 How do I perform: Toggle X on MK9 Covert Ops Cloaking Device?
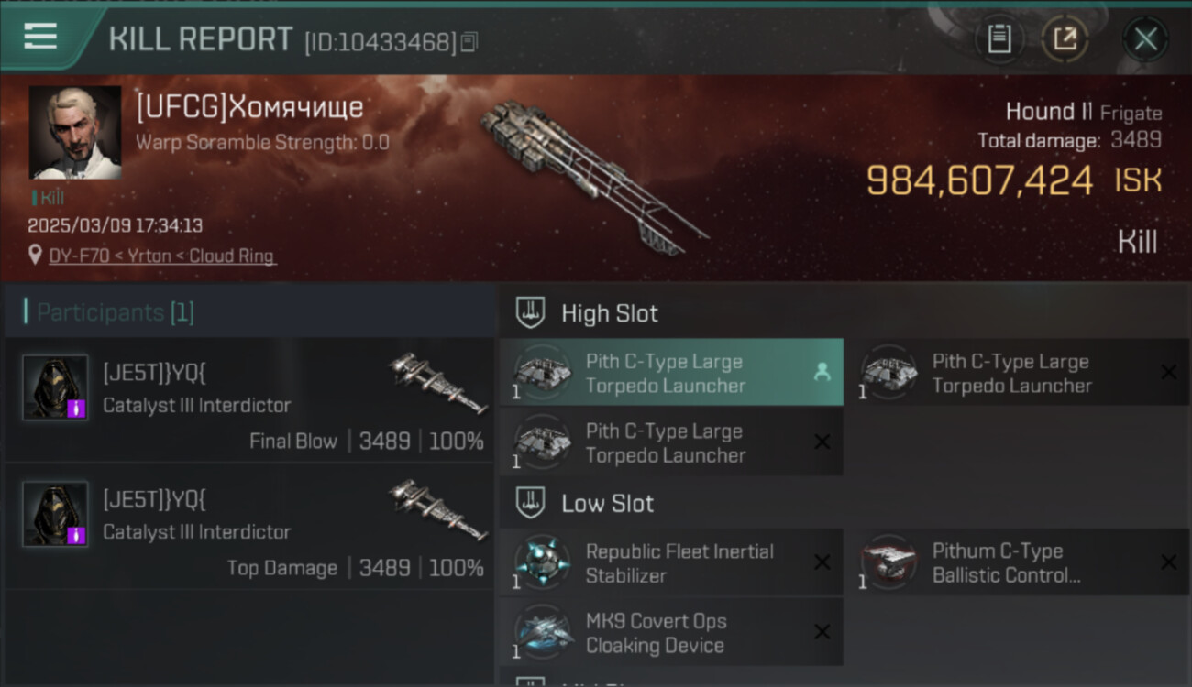coord(822,632)
